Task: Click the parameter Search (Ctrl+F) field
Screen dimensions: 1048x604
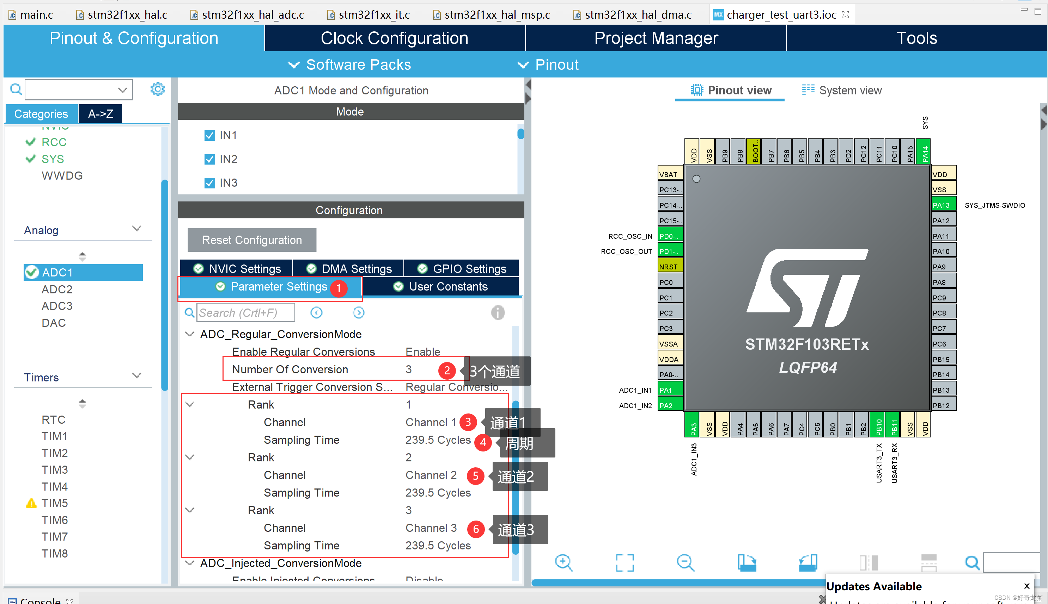Action: (245, 312)
